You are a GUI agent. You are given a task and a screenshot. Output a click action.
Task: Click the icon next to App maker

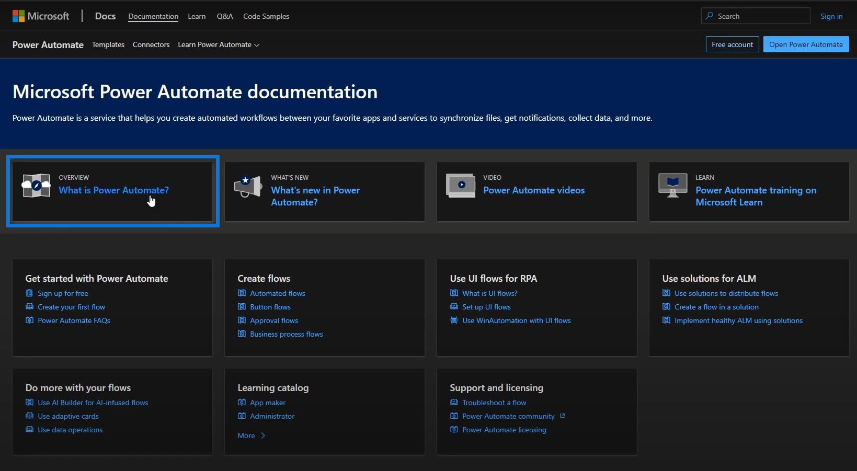pos(242,403)
